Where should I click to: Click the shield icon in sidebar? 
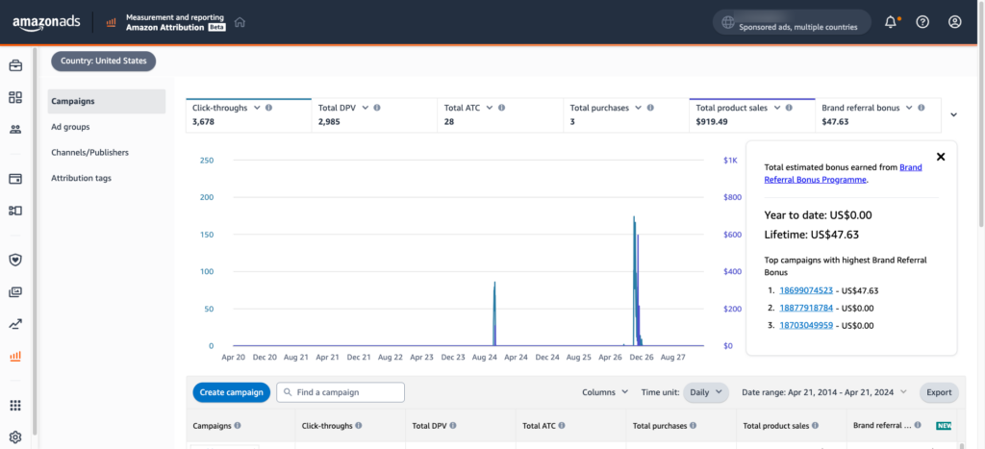15,260
